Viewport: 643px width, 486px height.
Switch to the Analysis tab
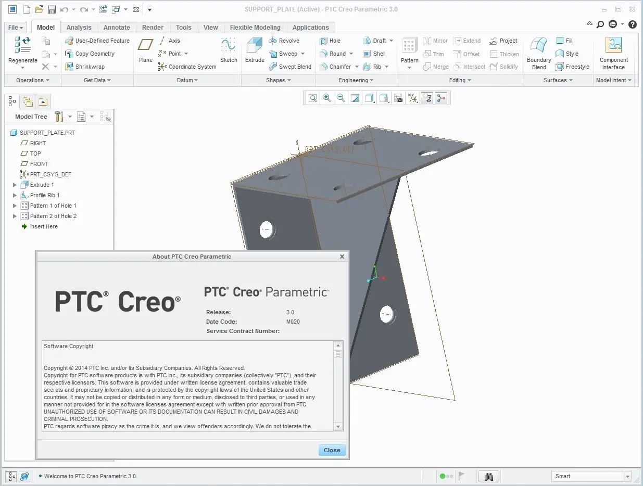pos(79,28)
